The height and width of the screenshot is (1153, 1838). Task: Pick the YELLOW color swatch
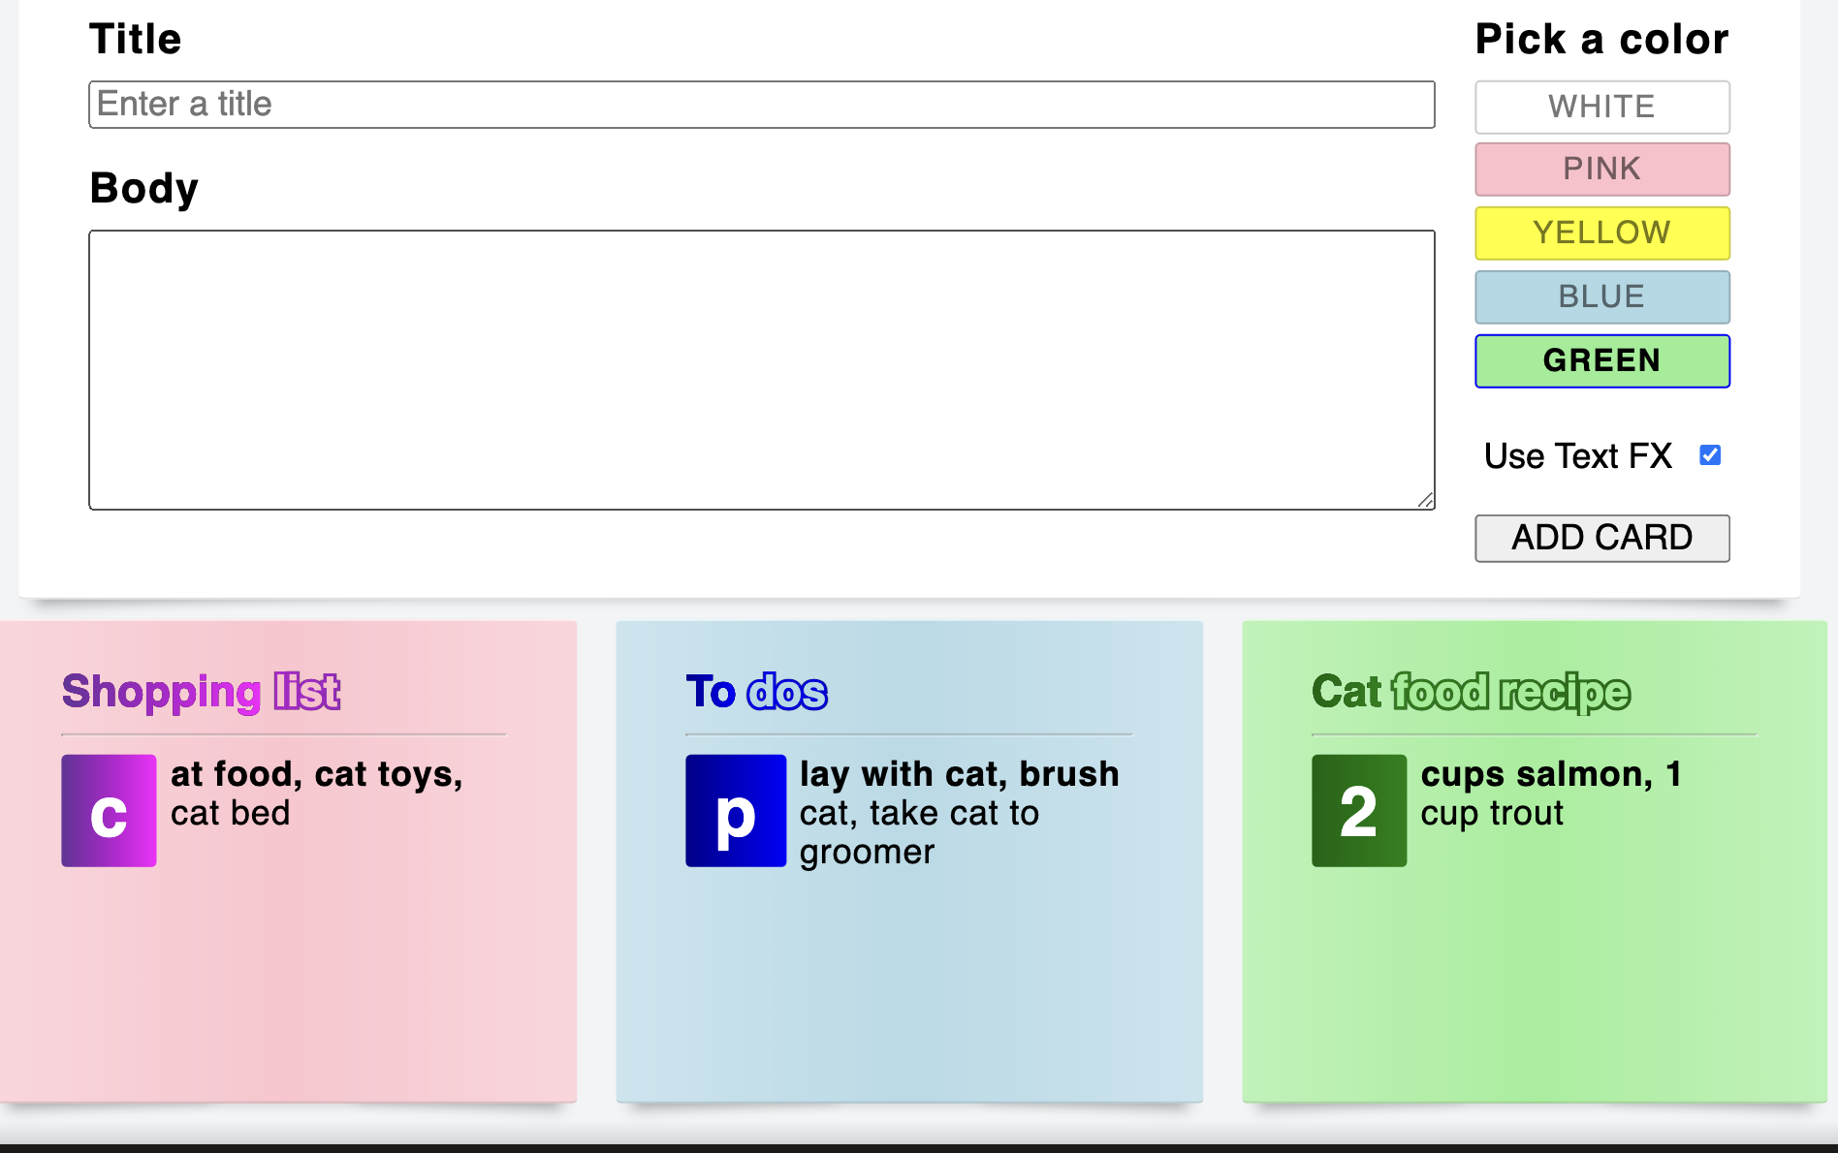coord(1602,234)
